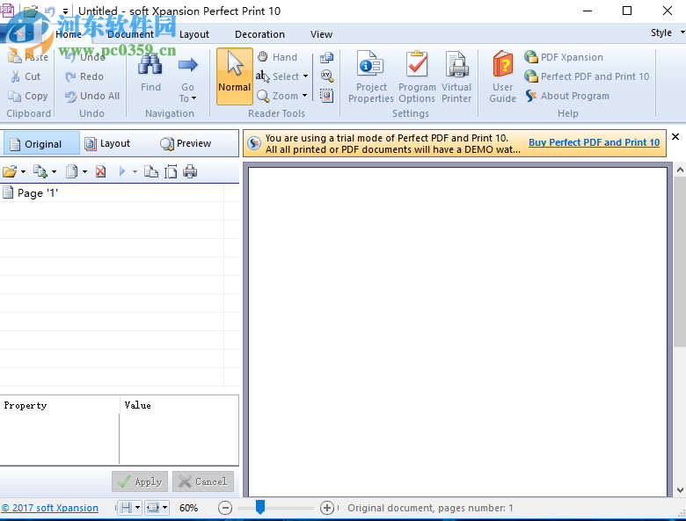This screenshot has height=521, width=686.
Task: Click the Cut button
Action: click(x=26, y=76)
